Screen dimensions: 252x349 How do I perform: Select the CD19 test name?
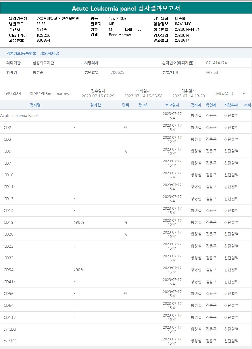pyautogui.click(x=9, y=222)
